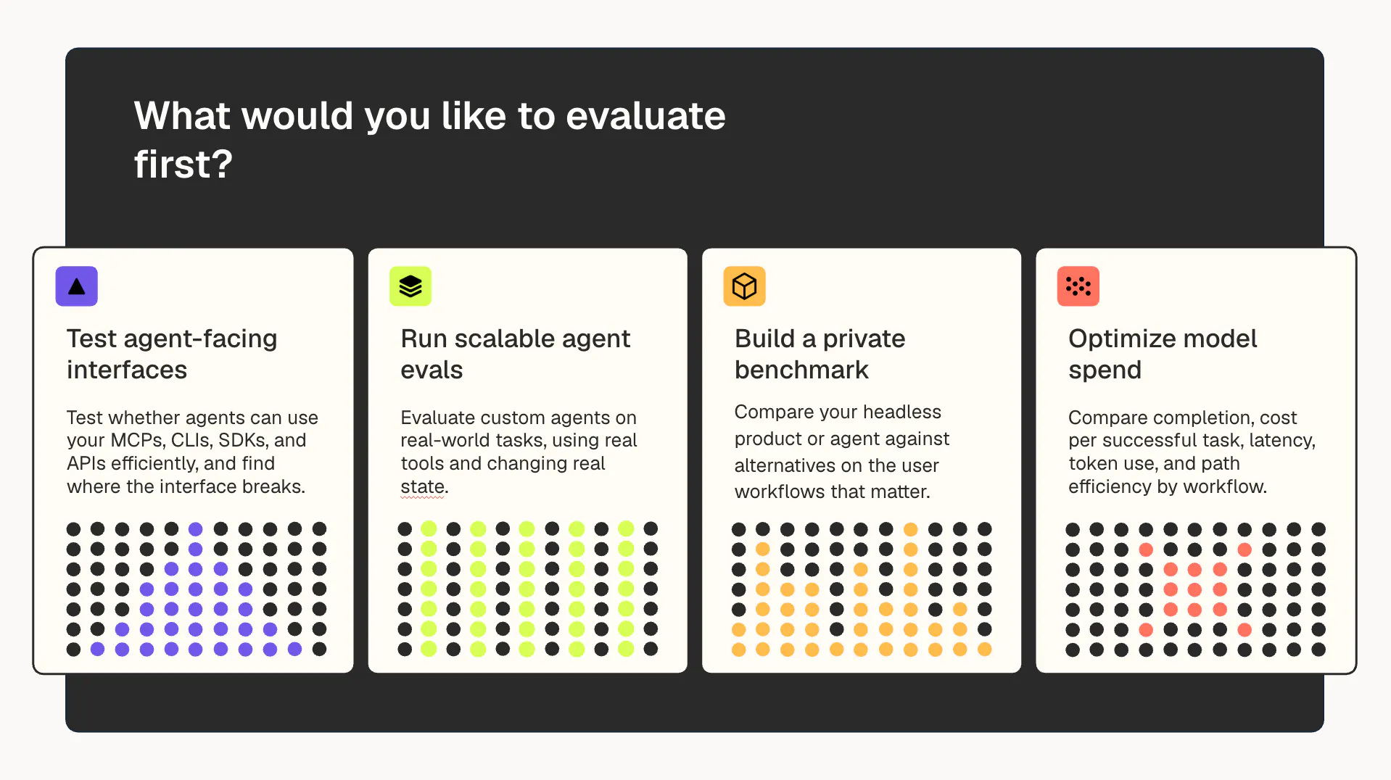Click the headless product comparison description
Screen dimensions: 1391x780
tap(841, 452)
